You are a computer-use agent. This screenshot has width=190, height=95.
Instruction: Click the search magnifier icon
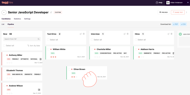click(38, 39)
